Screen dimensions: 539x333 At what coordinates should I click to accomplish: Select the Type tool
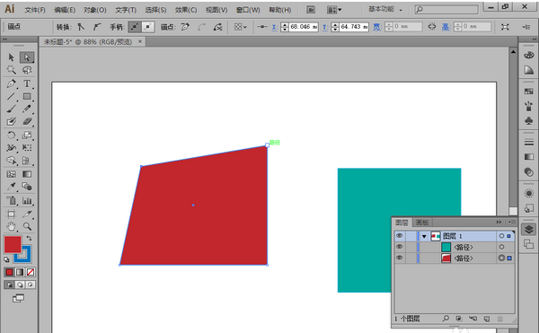pyautogui.click(x=27, y=83)
